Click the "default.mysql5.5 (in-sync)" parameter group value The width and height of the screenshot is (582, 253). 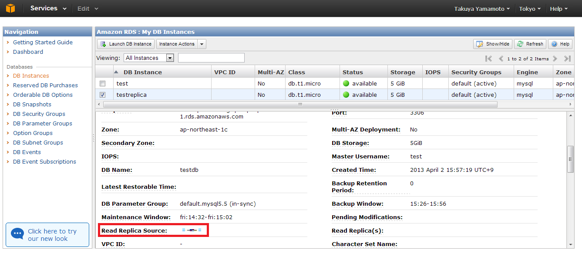point(218,204)
